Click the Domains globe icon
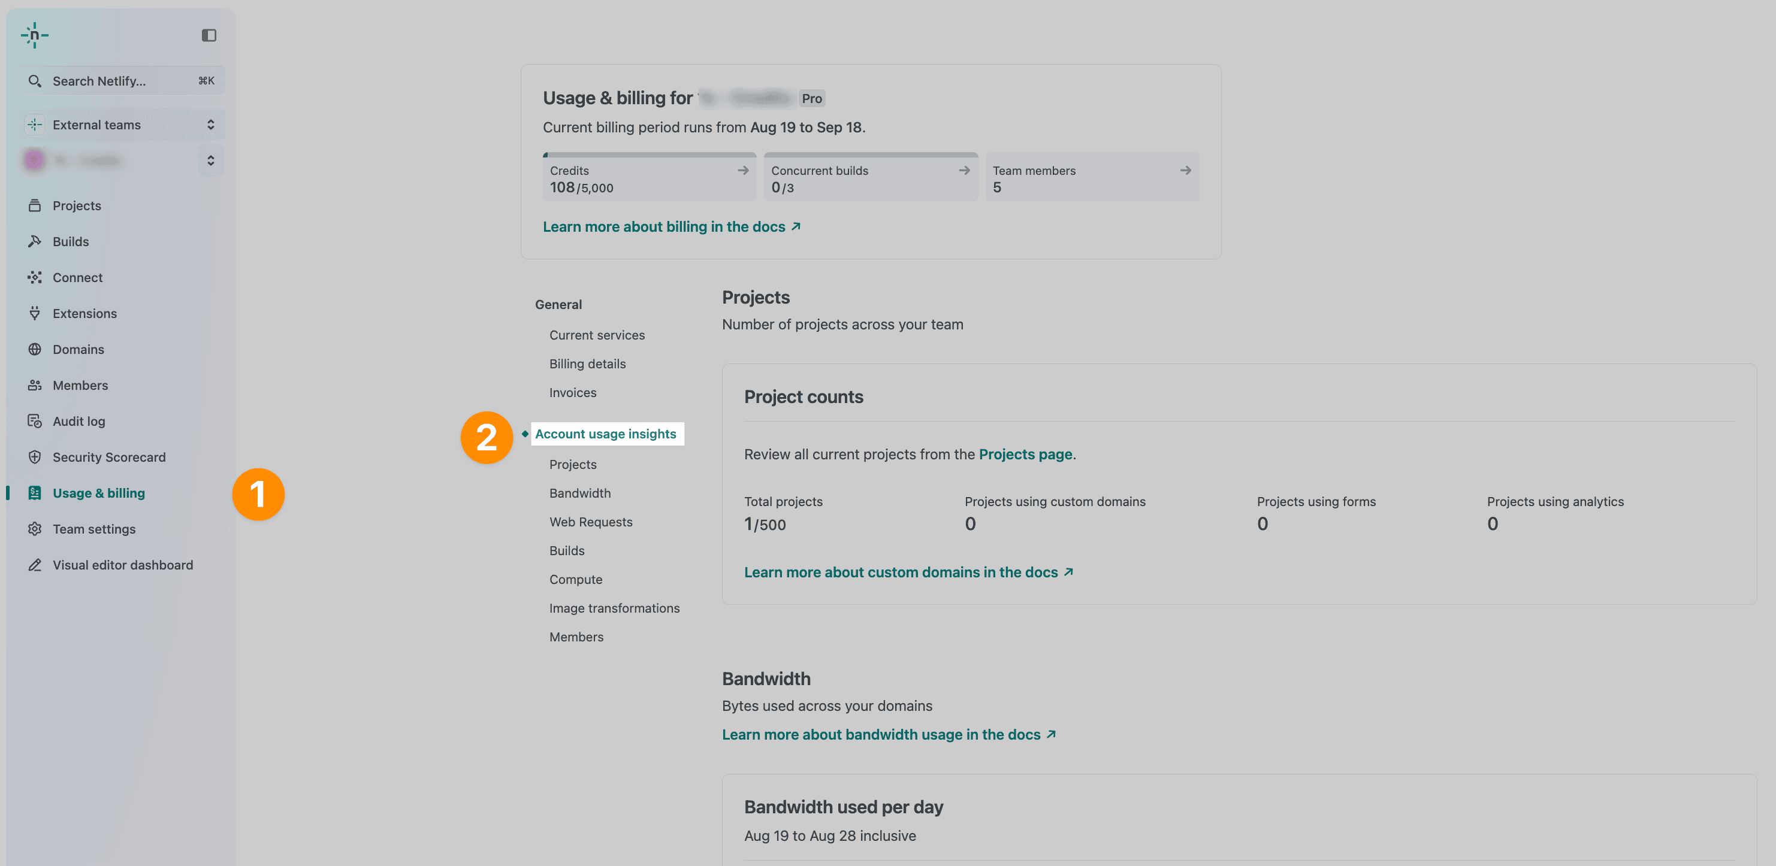The image size is (1776, 866). pos(35,349)
